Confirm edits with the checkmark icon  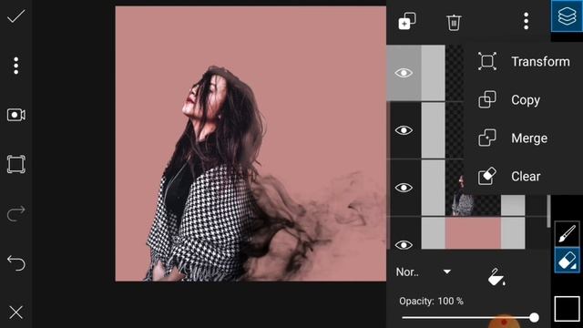(x=16, y=16)
